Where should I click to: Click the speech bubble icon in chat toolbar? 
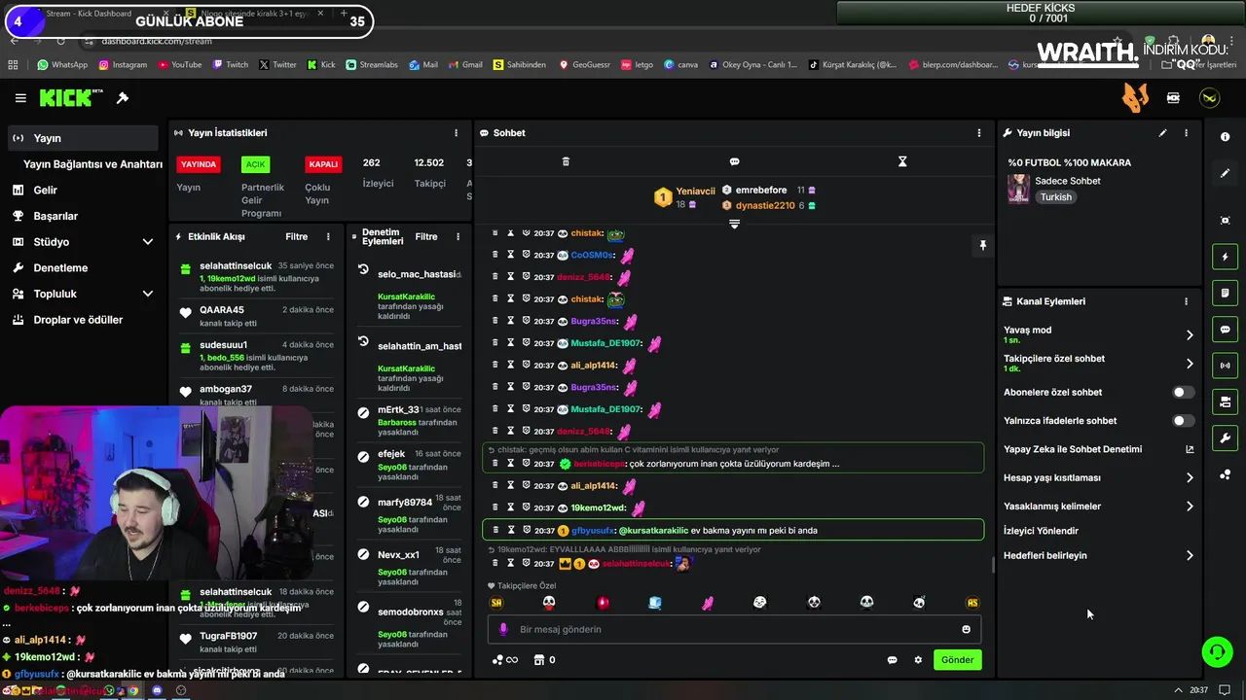(x=735, y=161)
